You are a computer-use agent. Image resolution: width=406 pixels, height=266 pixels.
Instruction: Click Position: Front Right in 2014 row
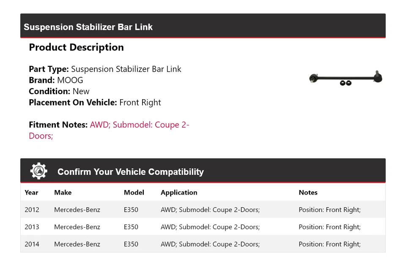coord(329,244)
